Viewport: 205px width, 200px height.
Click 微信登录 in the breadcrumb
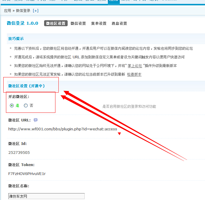click(23, 11)
